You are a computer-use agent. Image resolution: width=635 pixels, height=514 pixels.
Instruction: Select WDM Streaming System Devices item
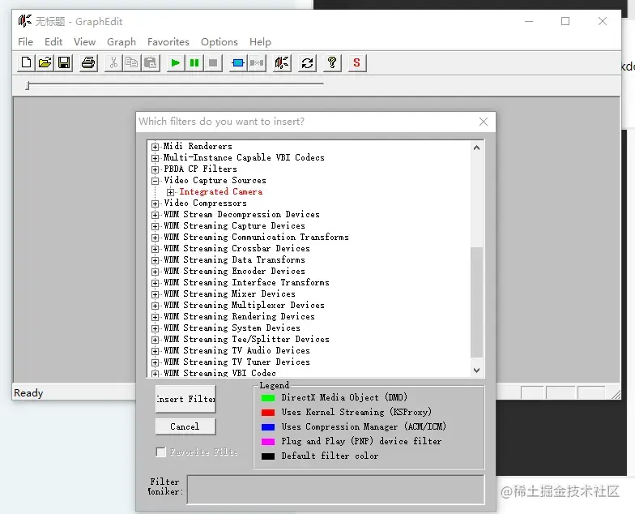tap(232, 328)
